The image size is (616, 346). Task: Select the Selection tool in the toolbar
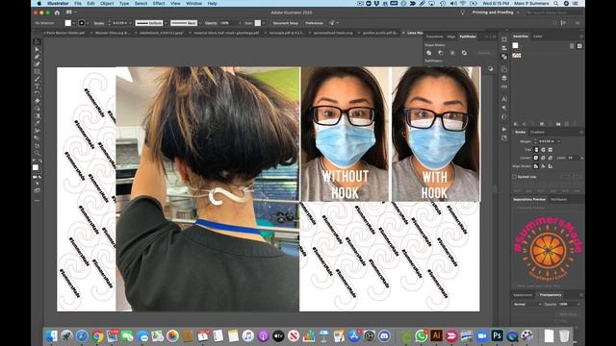[x=37, y=42]
